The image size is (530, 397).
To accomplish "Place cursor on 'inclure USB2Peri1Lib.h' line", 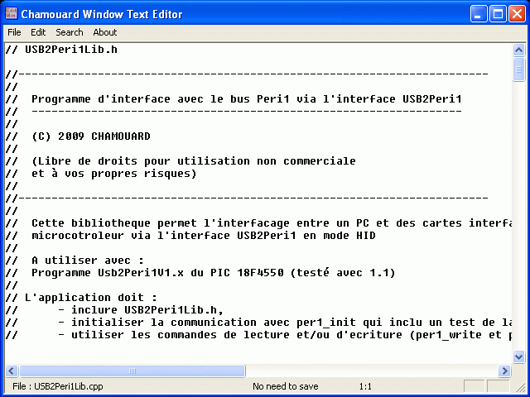I will tap(139, 310).
